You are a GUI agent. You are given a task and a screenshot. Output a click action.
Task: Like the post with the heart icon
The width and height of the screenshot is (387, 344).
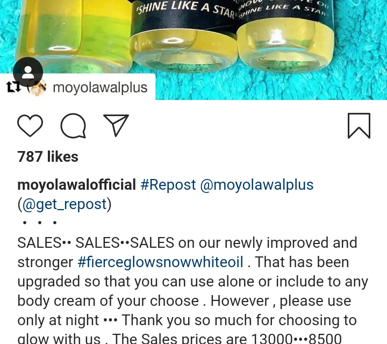point(30,126)
